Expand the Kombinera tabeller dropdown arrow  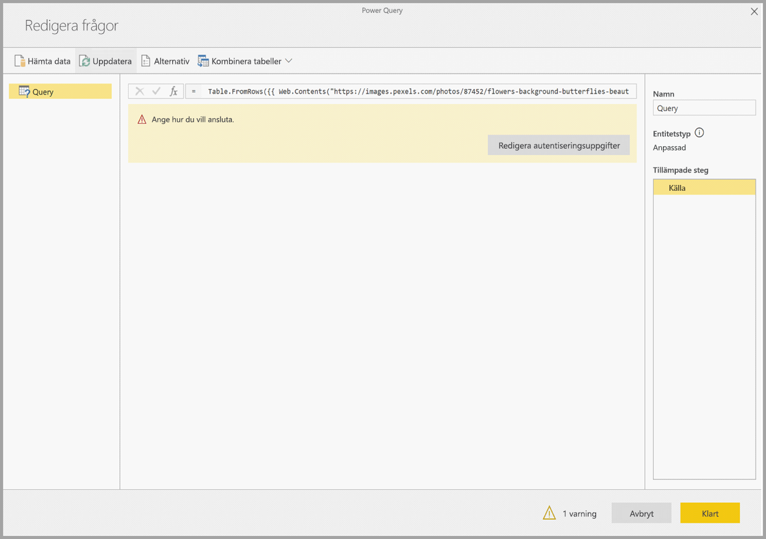tap(289, 61)
